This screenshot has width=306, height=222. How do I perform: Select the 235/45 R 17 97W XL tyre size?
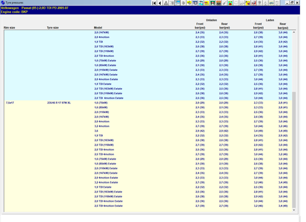[59, 103]
